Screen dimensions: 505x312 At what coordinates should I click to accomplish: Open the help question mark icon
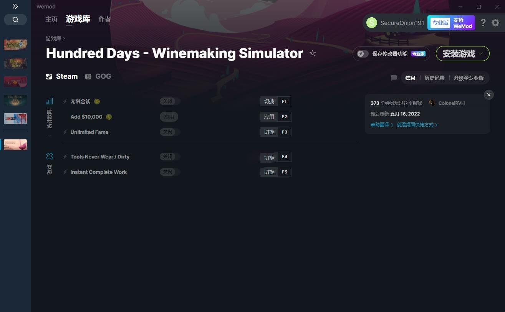pos(483,23)
